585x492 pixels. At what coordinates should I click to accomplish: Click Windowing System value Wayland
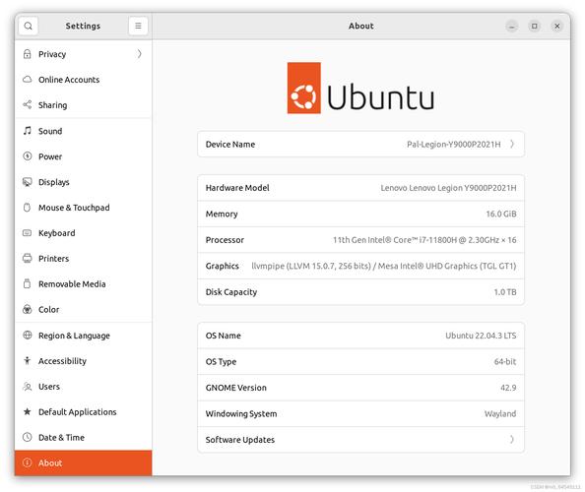(500, 413)
